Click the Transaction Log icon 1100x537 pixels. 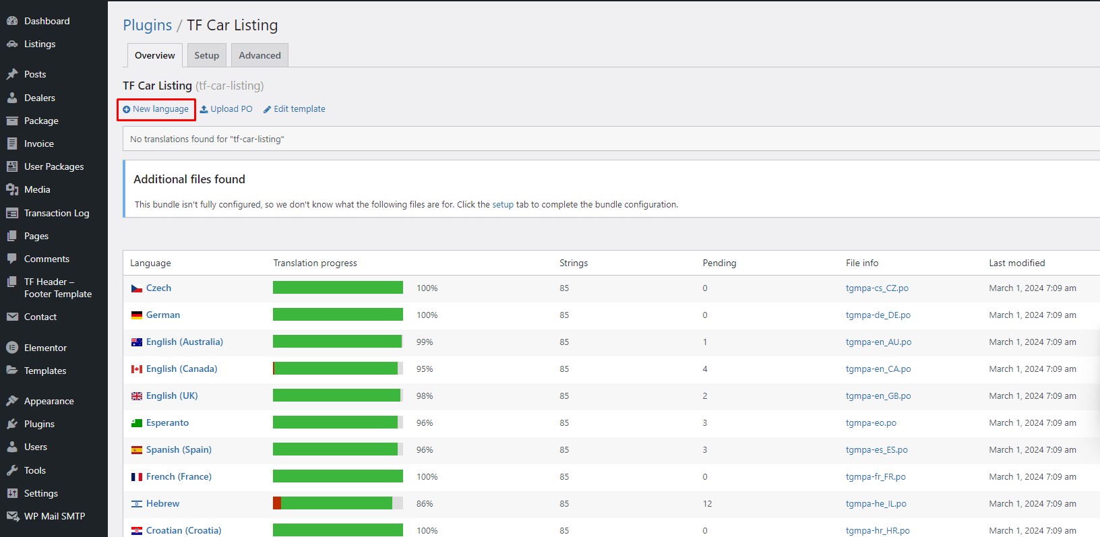[12, 213]
